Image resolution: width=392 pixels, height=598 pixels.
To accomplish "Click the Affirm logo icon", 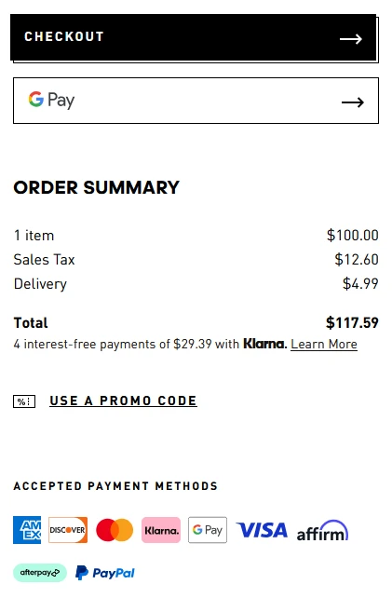I will (322, 531).
